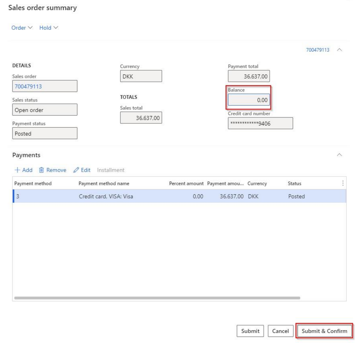Click the Balance field
The height and width of the screenshot is (343, 358).
click(x=248, y=100)
